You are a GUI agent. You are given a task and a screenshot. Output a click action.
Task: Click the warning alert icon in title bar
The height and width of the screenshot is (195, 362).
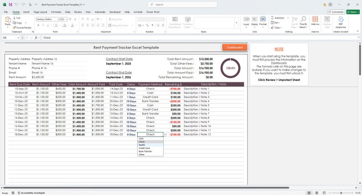(x=325, y=5)
